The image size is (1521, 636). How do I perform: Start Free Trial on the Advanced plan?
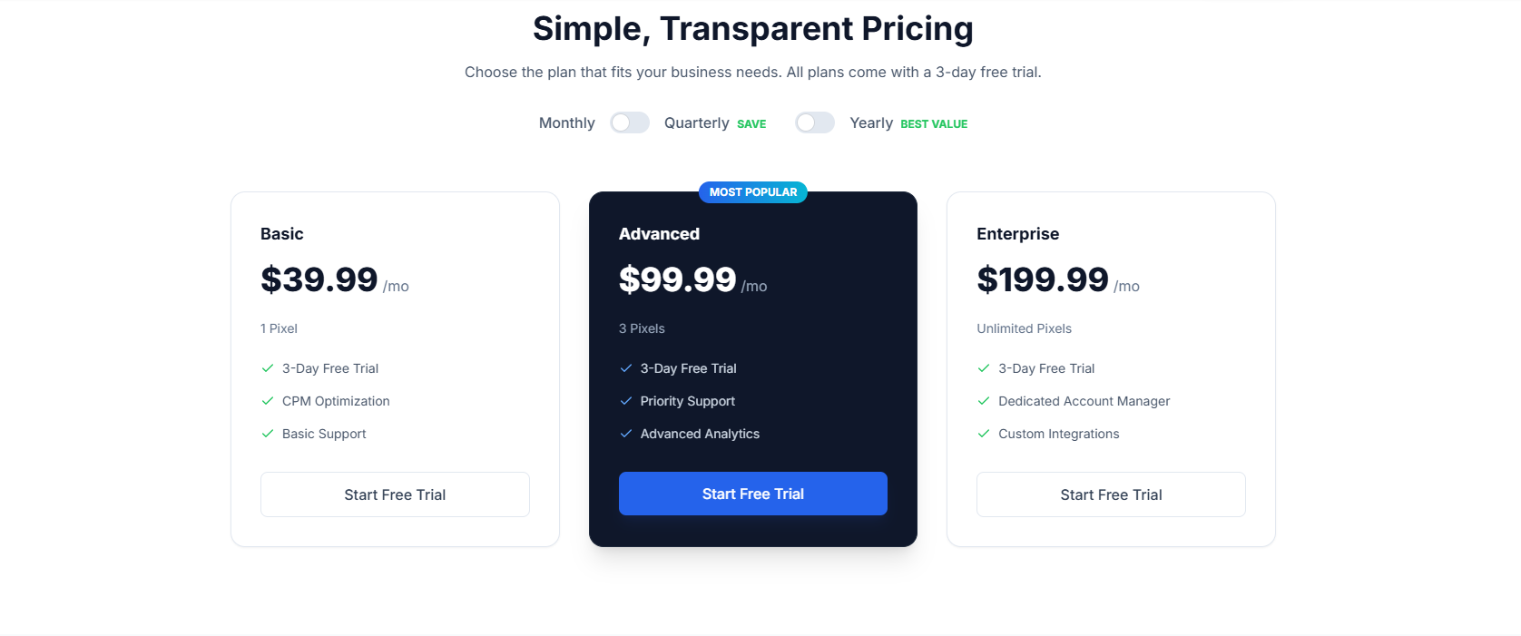pyautogui.click(x=752, y=494)
